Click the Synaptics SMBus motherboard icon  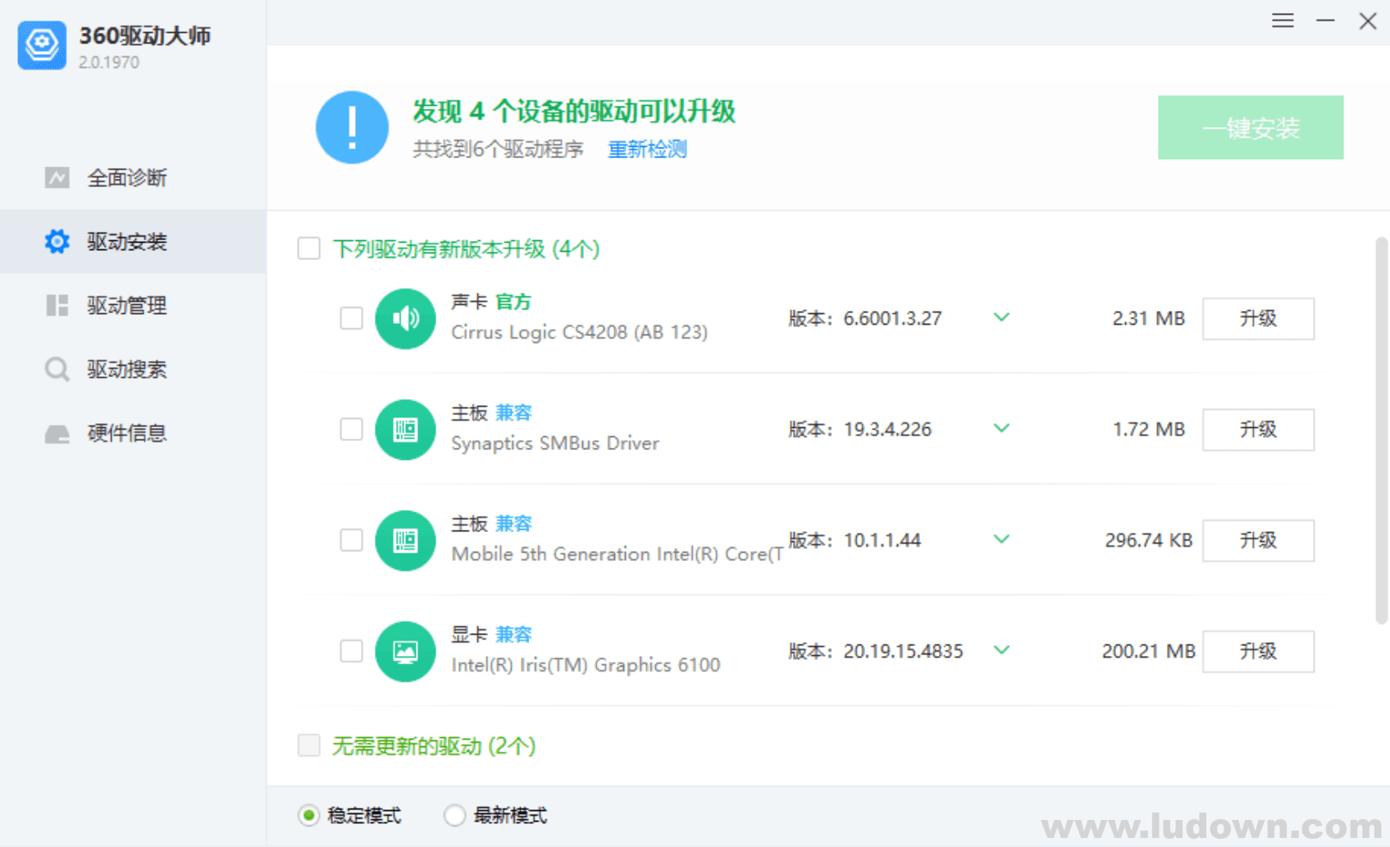(405, 429)
